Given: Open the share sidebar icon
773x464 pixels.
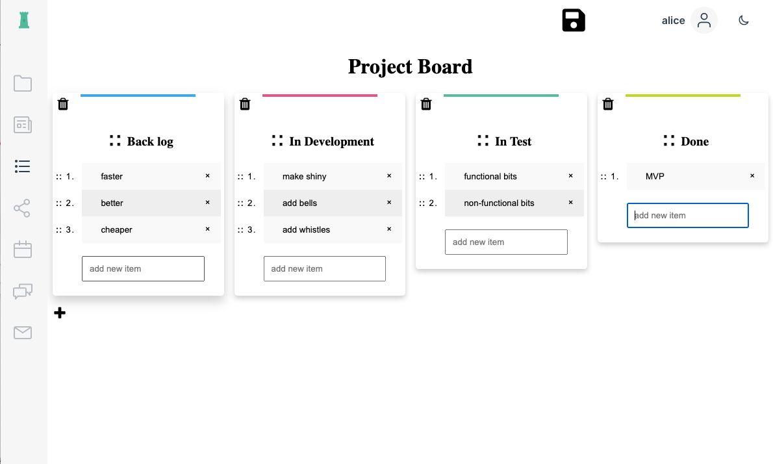Looking at the screenshot, I should point(23,208).
